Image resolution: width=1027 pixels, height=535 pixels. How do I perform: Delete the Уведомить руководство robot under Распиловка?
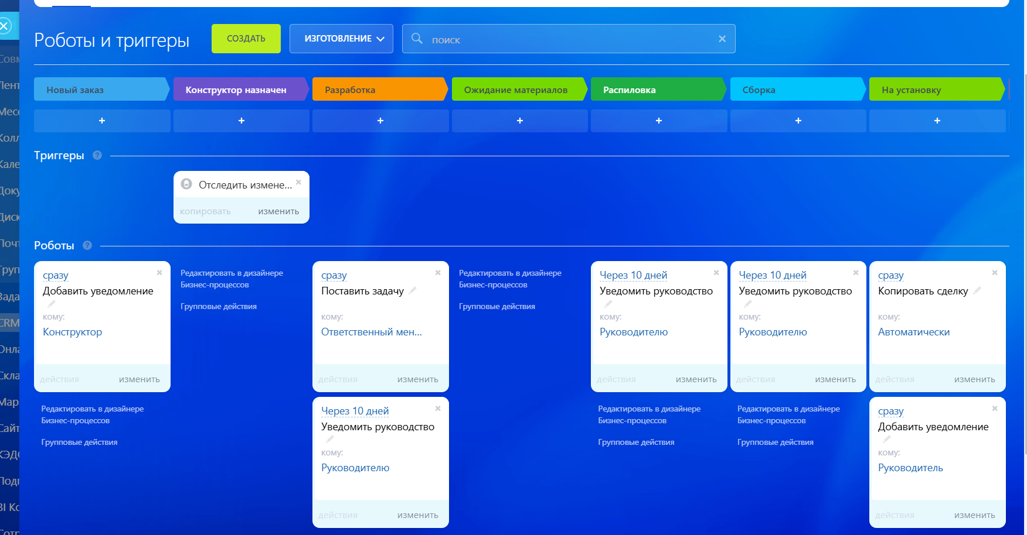(716, 272)
